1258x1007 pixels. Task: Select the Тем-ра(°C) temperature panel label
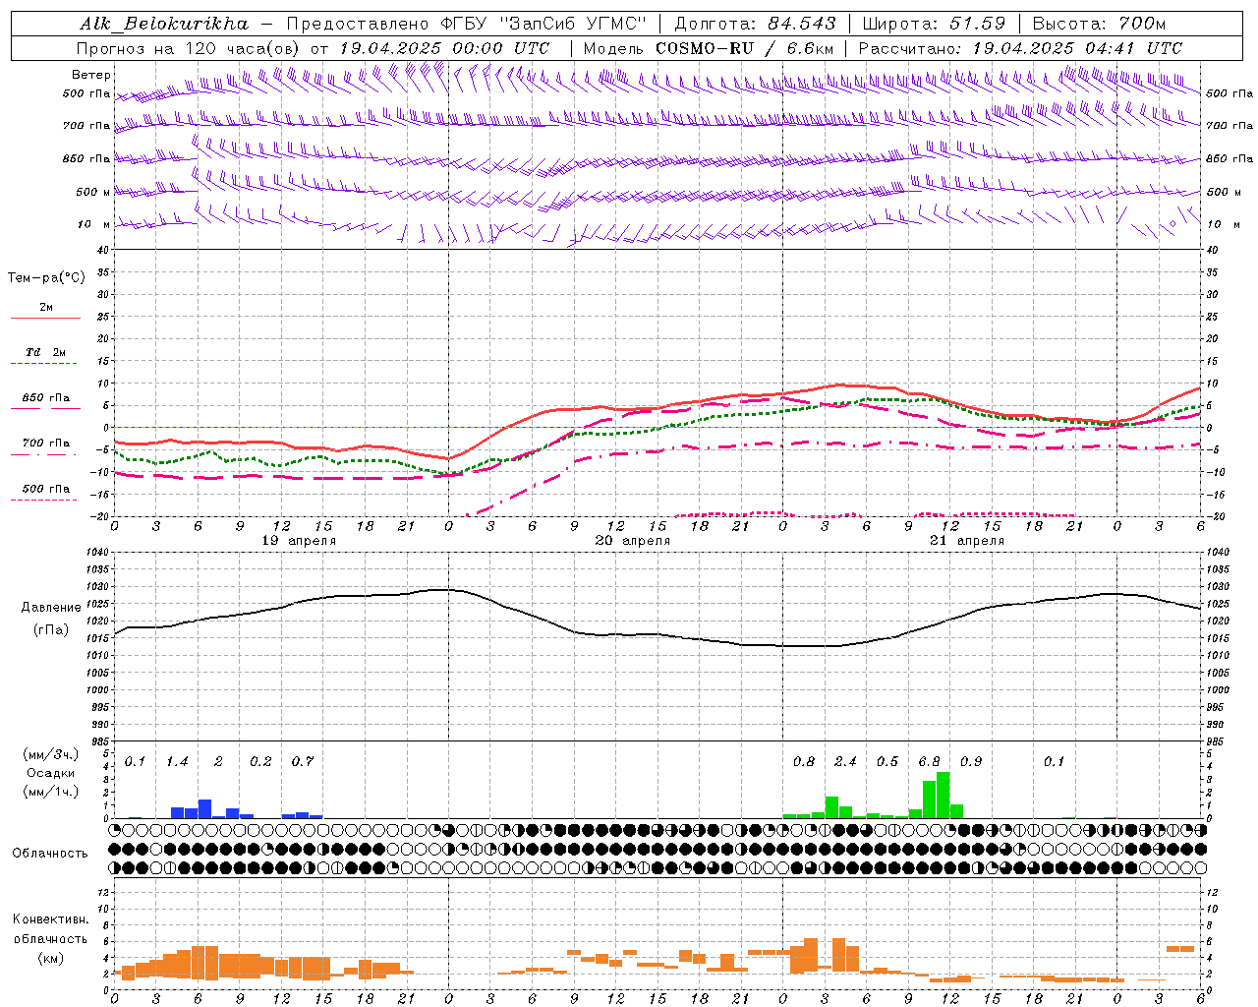(46, 278)
